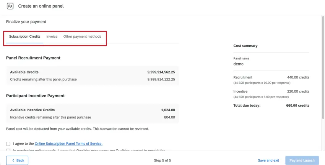Click the online panel people icon
325x165 pixels.
pos(10,6)
